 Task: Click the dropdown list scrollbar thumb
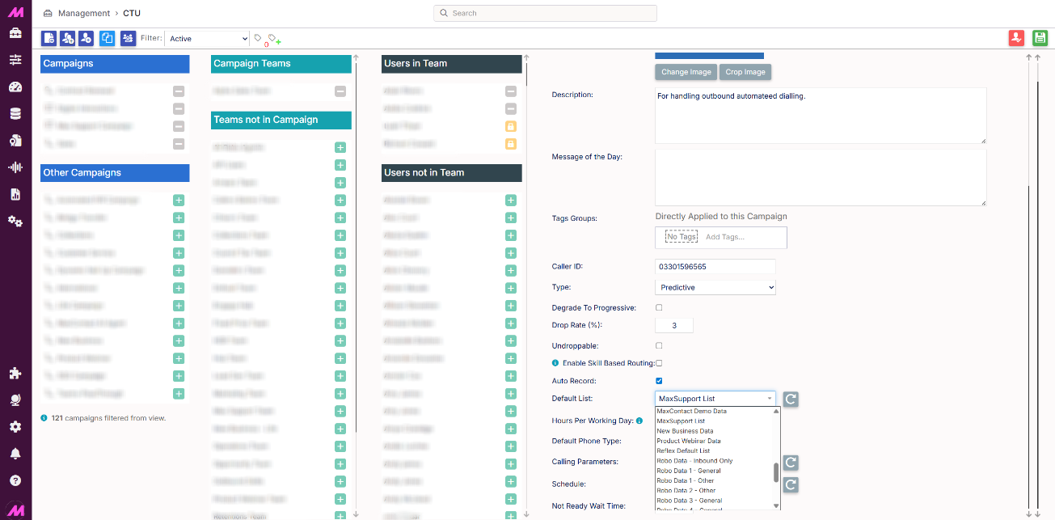point(777,472)
